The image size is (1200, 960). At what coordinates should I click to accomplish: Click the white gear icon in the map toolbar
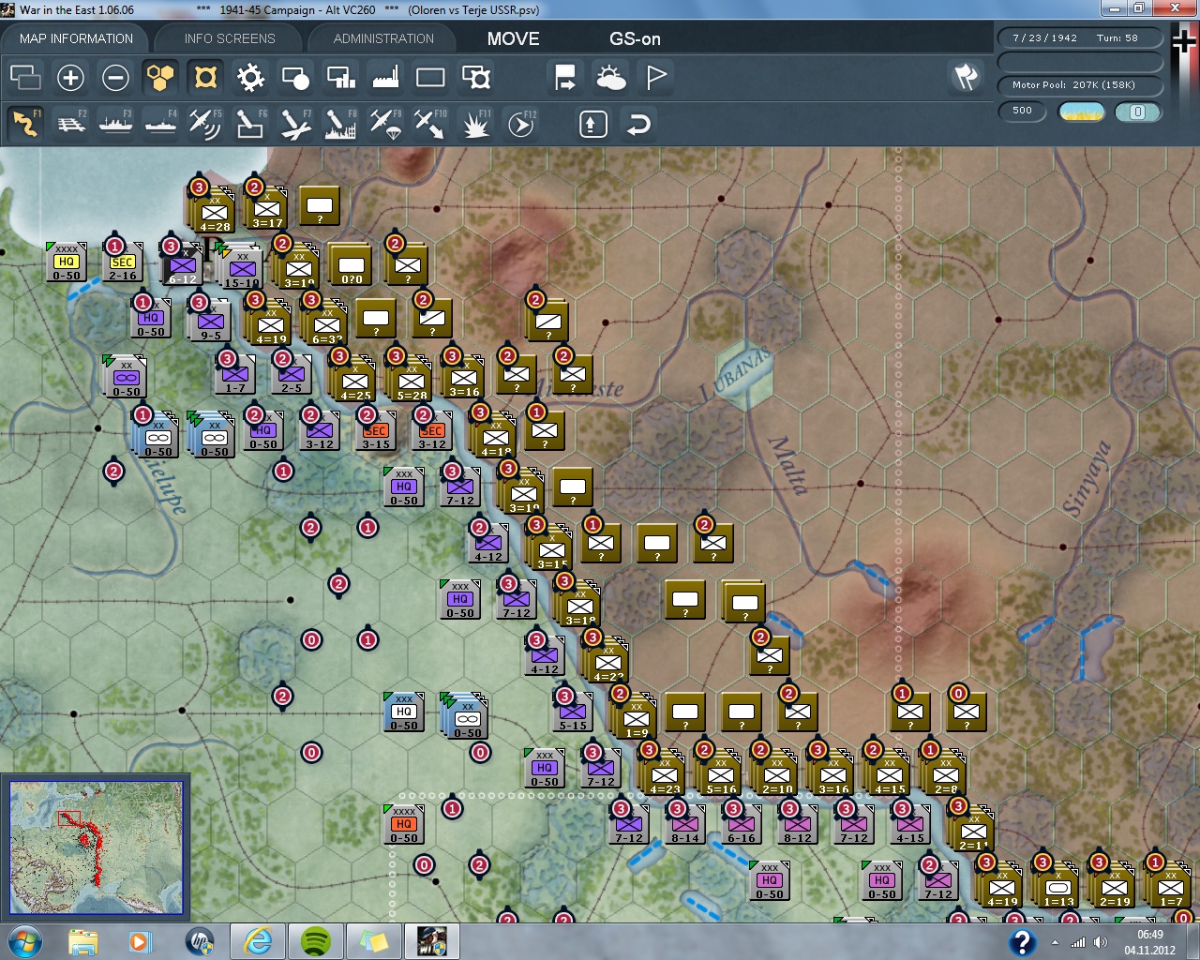[250, 78]
